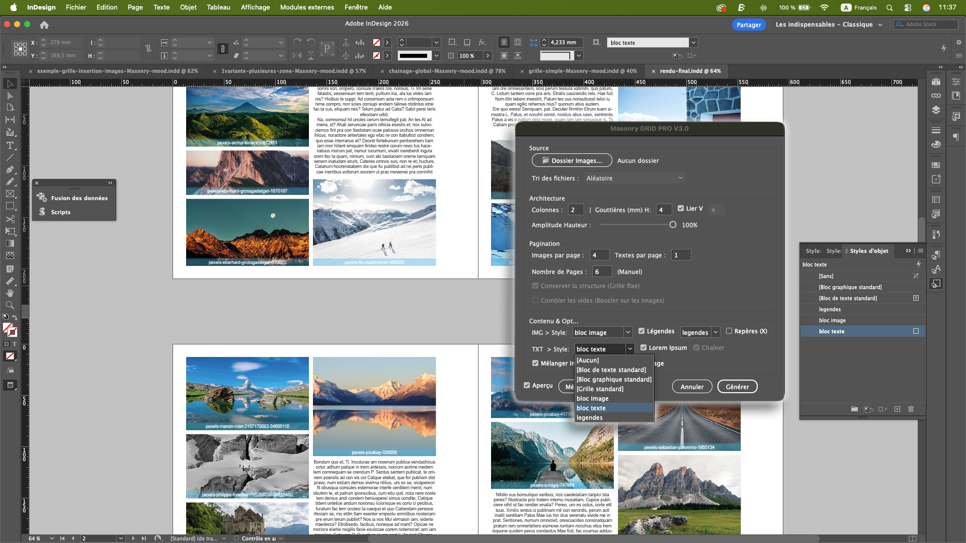Screen dimensions: 966x543
Task: Select the Line tool
Action: (10, 157)
